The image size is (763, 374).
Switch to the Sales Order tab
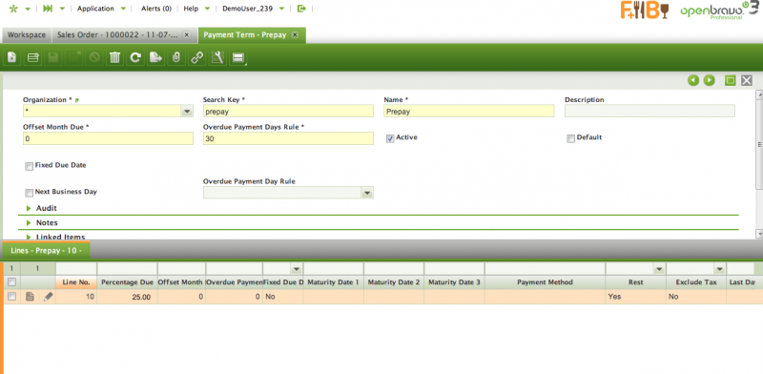point(116,35)
